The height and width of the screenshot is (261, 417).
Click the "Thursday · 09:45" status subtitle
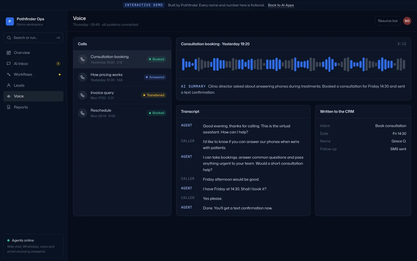tap(106, 25)
